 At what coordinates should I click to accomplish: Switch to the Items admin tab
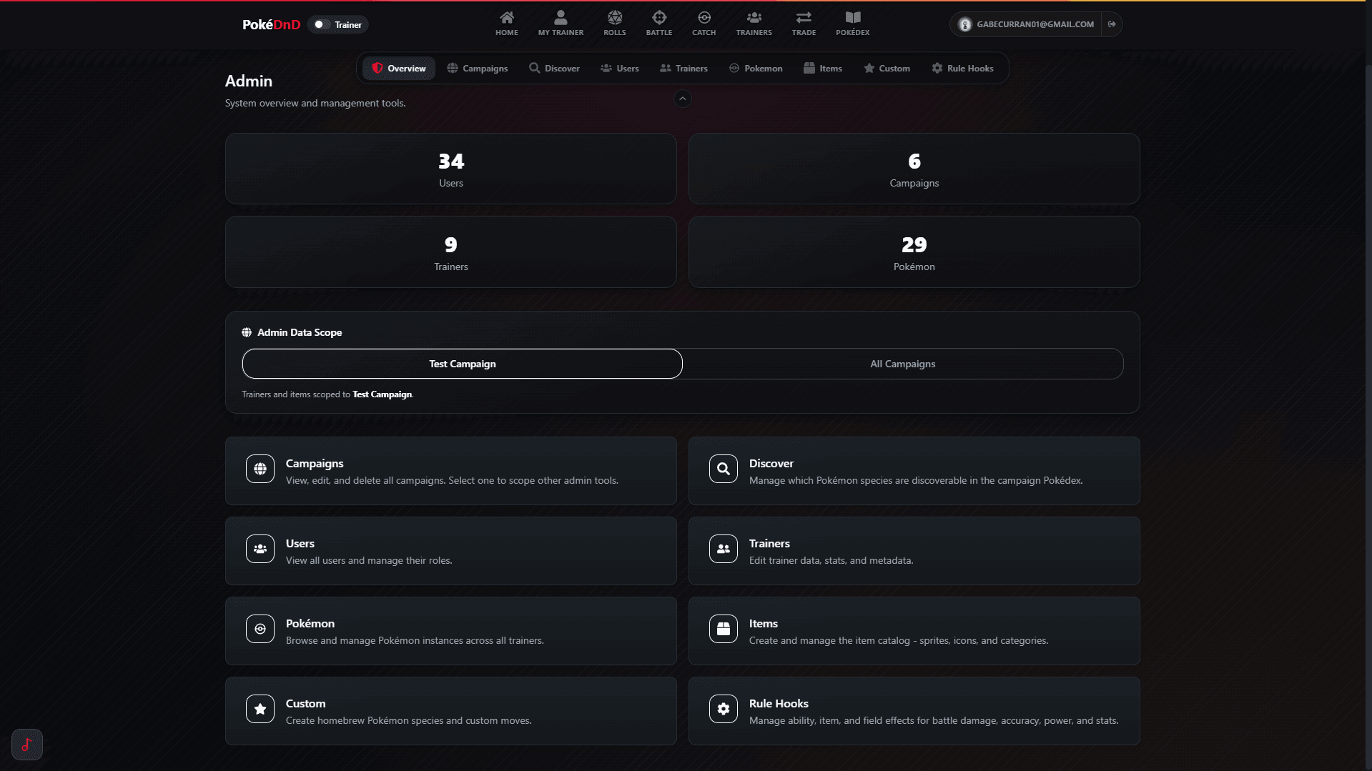pos(823,69)
